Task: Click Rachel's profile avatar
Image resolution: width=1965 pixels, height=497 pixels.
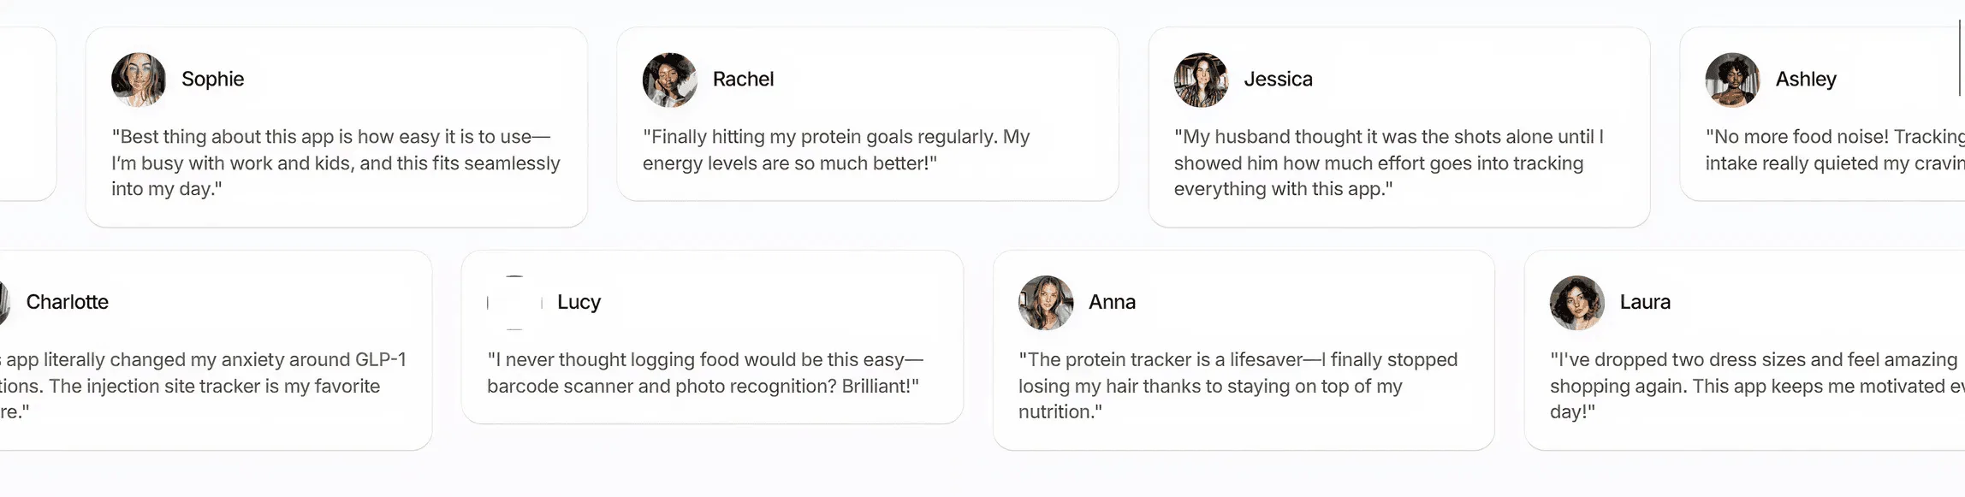Action: point(670,80)
